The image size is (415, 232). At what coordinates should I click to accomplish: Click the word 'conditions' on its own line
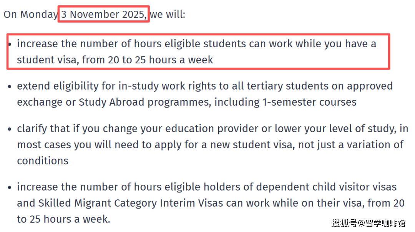[x=43, y=161]
